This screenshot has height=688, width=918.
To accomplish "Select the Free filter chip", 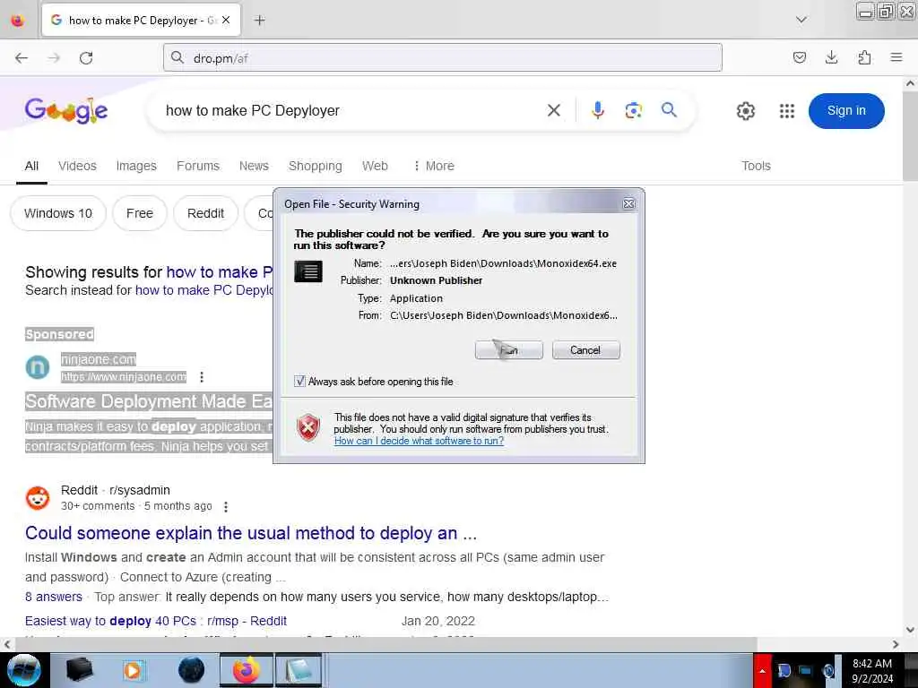I will click(139, 213).
